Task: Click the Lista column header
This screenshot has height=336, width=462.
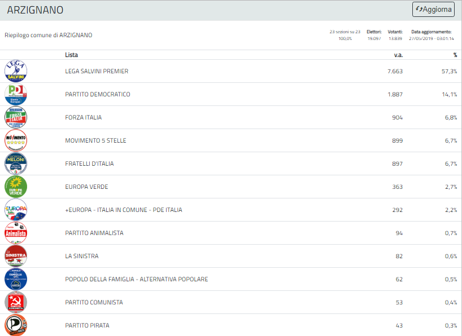Action: (x=71, y=55)
